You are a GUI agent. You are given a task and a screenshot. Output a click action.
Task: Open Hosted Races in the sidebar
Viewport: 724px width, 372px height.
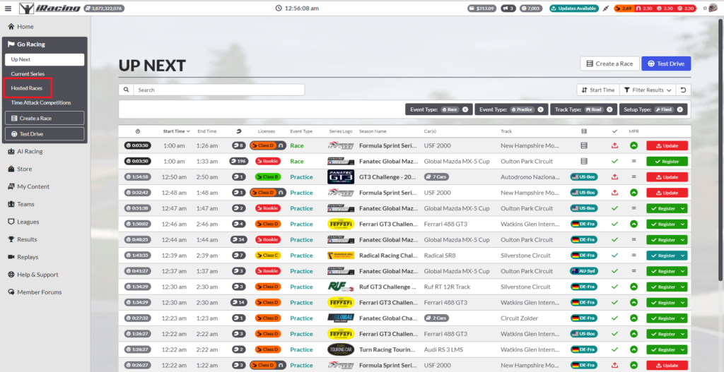coord(27,88)
